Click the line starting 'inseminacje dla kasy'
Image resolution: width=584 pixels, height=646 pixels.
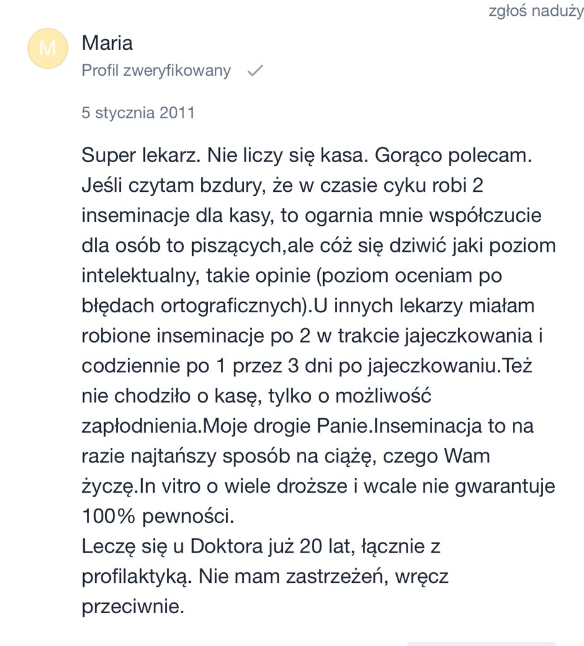click(x=311, y=215)
